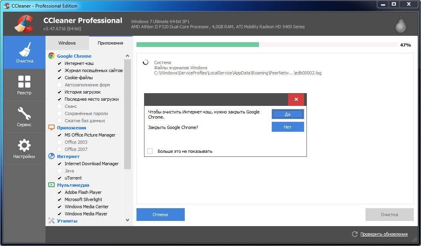Toggle Microsoft Silverlight checkbox
The width and height of the screenshot is (421, 246).
[59, 199]
